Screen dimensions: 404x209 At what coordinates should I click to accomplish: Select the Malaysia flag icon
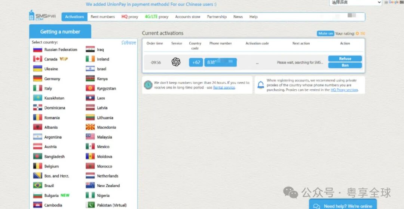coord(90,137)
